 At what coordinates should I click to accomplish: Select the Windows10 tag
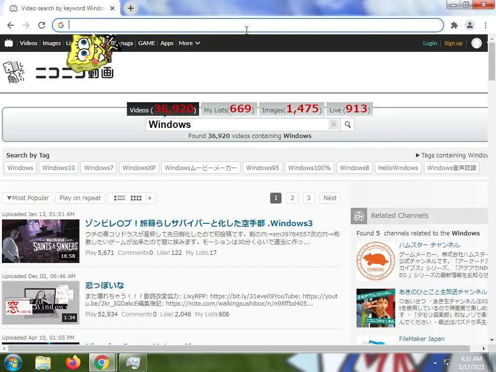tap(59, 168)
